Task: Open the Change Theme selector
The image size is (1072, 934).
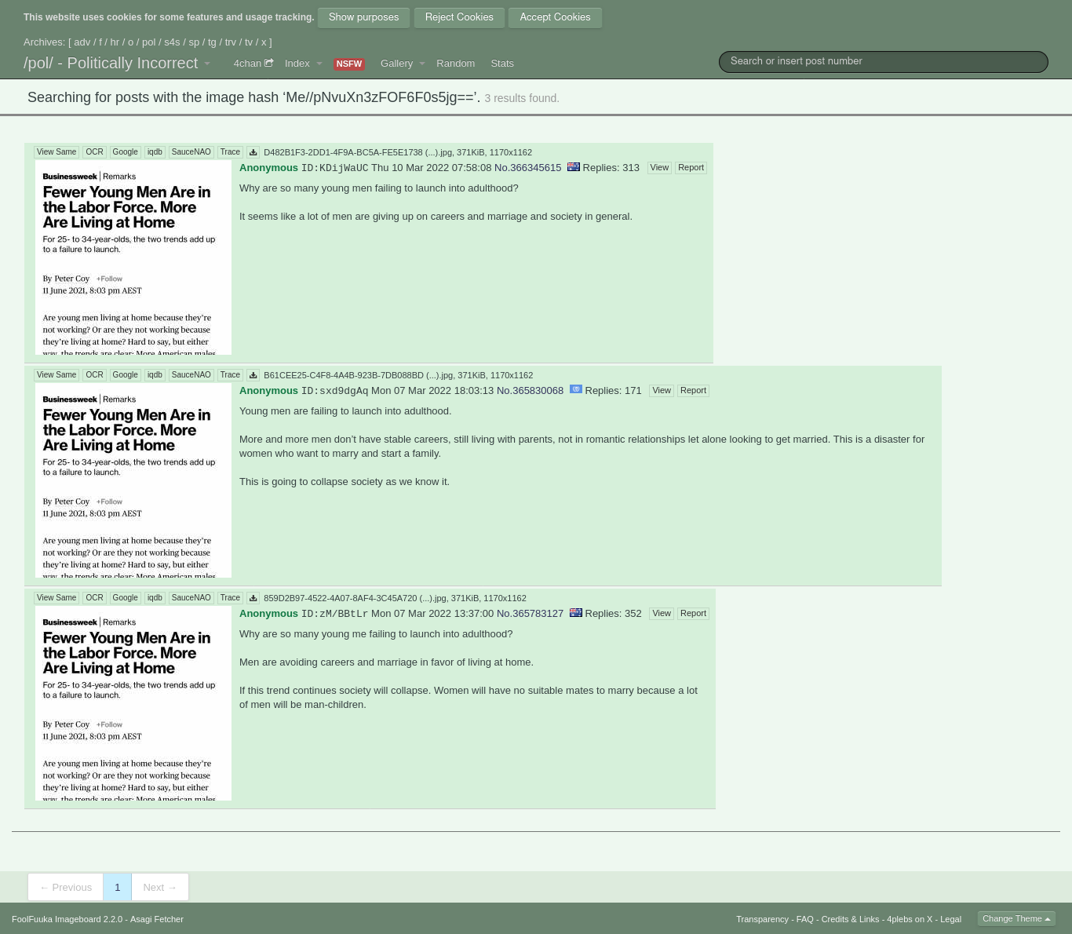Action: tap(1016, 918)
